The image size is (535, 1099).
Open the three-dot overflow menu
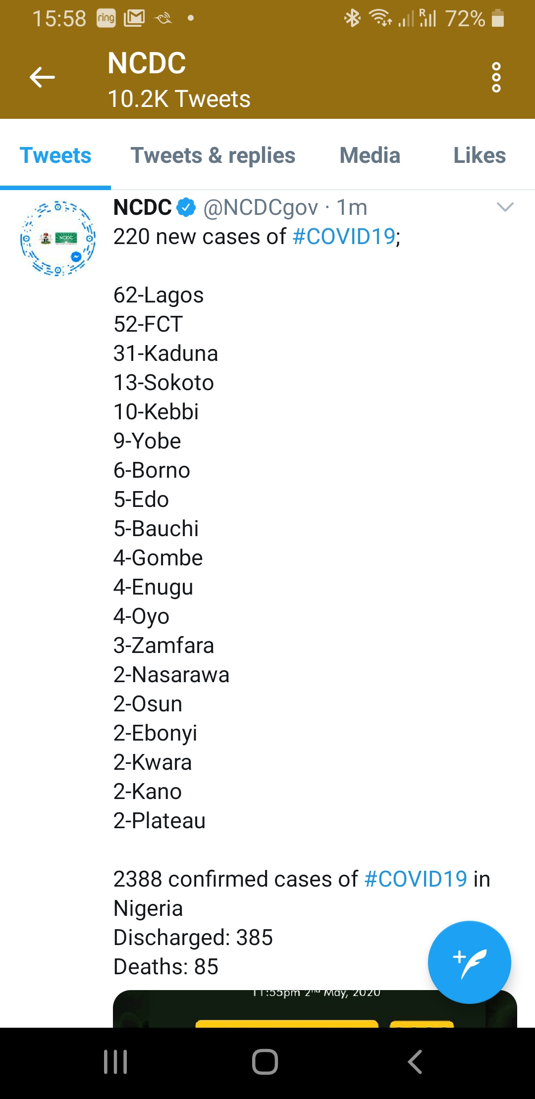(496, 77)
